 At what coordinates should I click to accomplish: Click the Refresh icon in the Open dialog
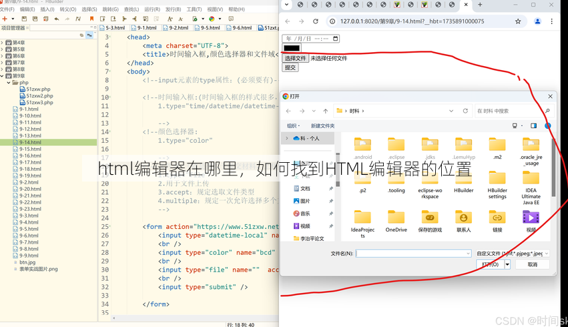[x=465, y=111]
